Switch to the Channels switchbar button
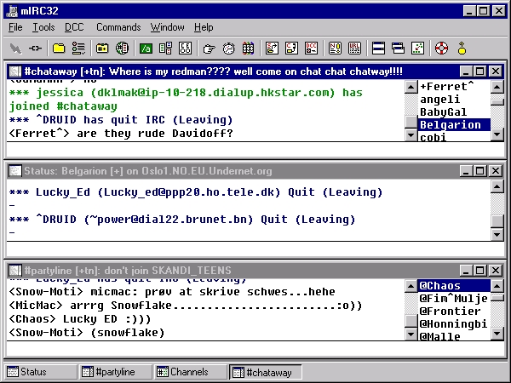Viewport: 511px width, 383px height. pyautogui.click(x=190, y=372)
